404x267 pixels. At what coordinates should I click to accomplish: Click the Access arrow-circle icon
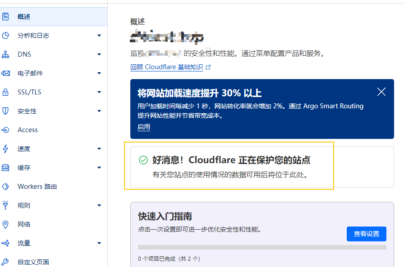click(x=5, y=130)
